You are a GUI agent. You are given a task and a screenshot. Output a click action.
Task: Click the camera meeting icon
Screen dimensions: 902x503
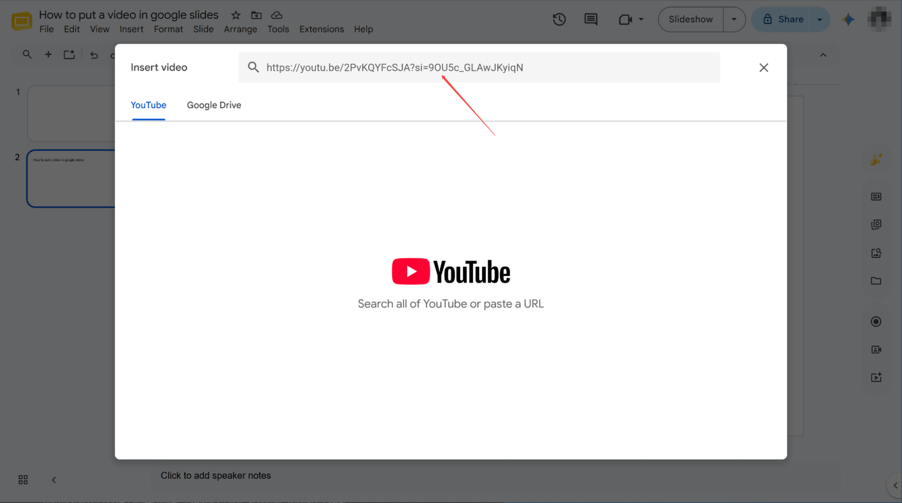625,20
